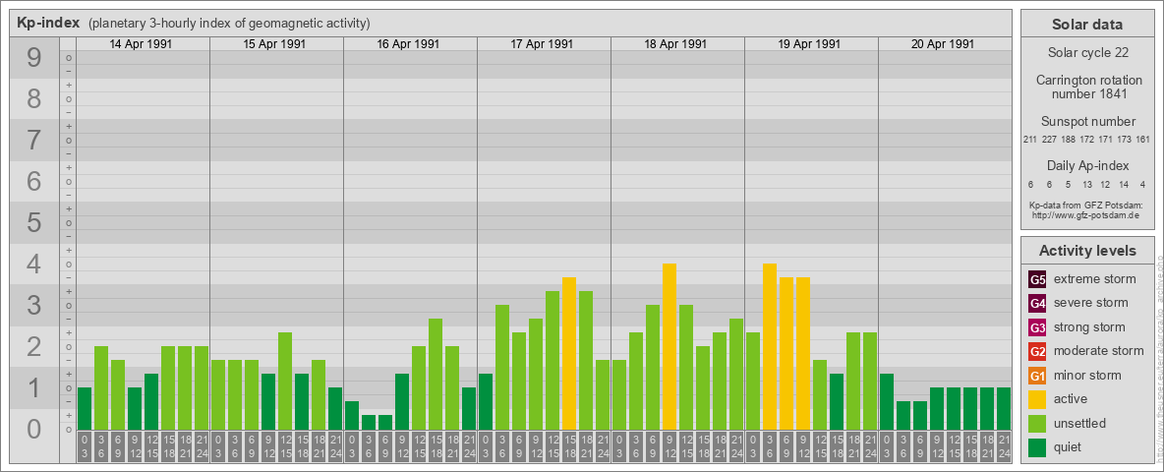Open the gfz-potsdam.de link
This screenshot has width=1164, height=472.
coord(1087,215)
